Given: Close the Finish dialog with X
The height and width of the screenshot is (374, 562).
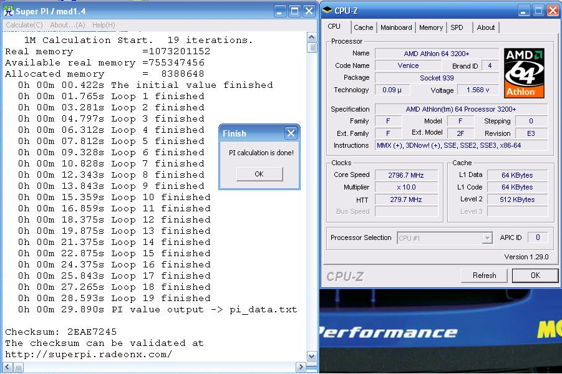Looking at the screenshot, I should click(x=291, y=133).
